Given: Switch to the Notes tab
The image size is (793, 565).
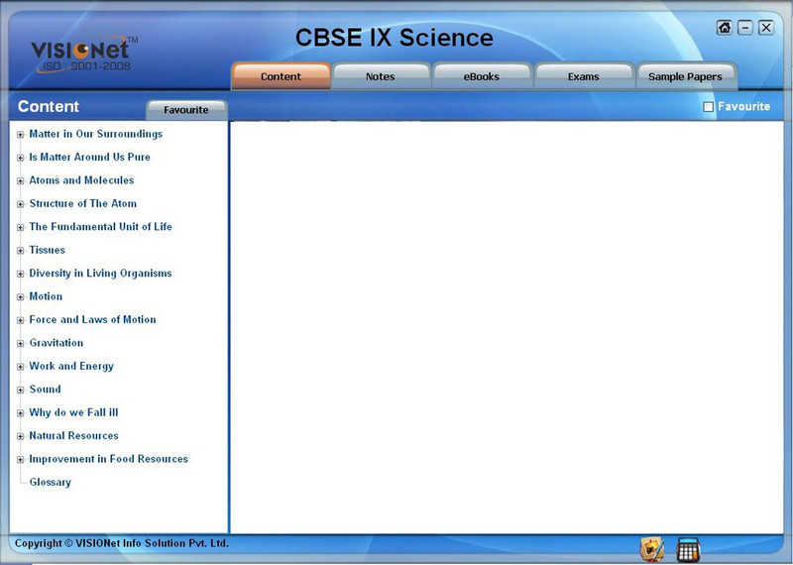Looking at the screenshot, I should tap(381, 76).
